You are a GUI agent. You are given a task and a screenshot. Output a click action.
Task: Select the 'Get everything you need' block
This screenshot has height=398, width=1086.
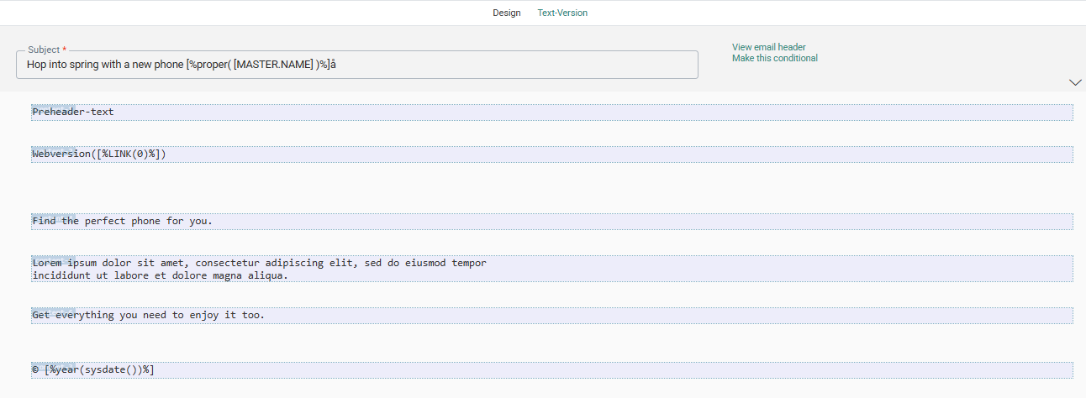pos(148,316)
